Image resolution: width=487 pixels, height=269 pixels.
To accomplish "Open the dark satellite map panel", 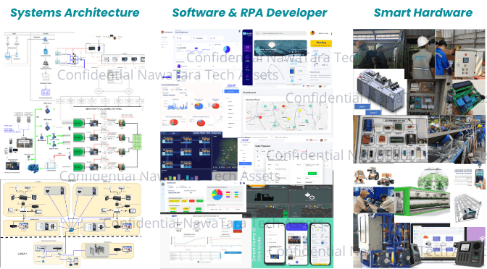I will 225,153.
